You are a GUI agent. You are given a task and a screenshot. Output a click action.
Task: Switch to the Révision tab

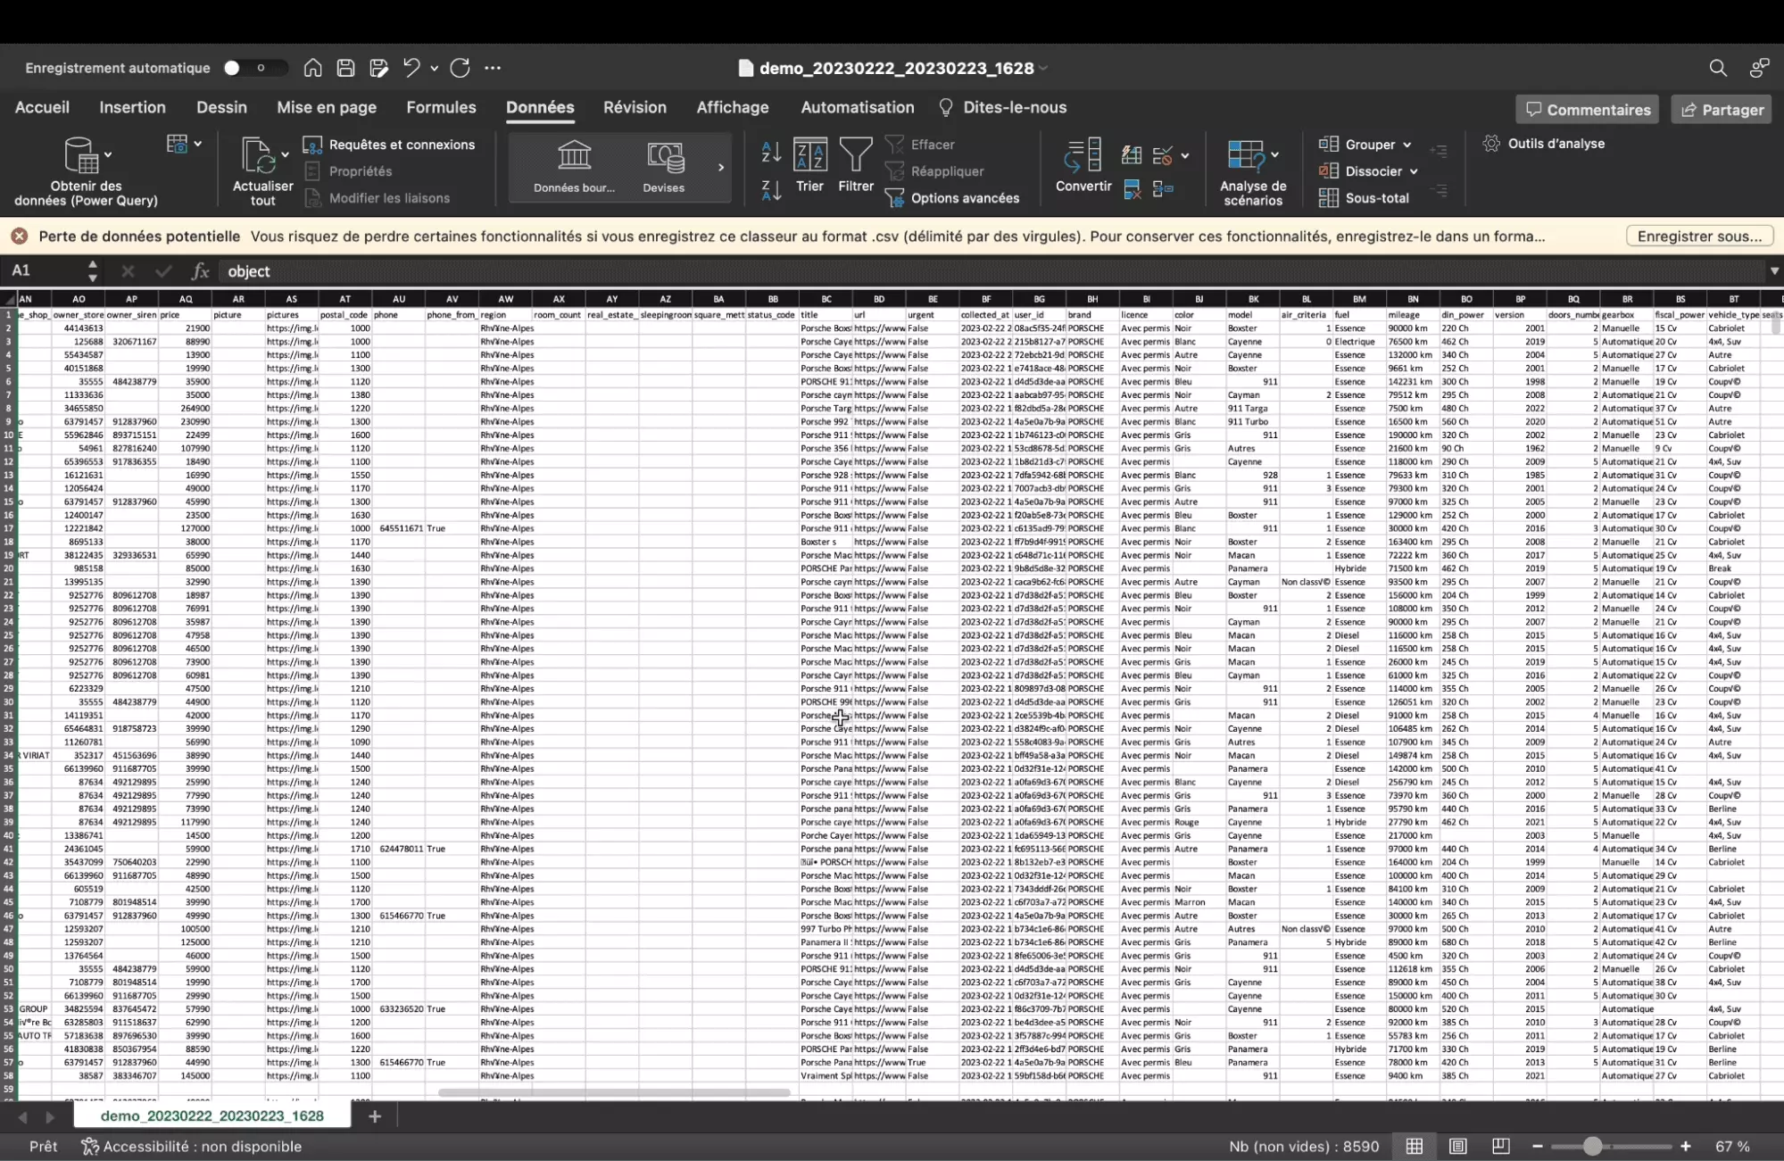tap(635, 107)
